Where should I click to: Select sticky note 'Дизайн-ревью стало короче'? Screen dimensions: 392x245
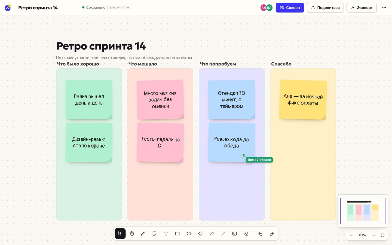[x=89, y=142]
